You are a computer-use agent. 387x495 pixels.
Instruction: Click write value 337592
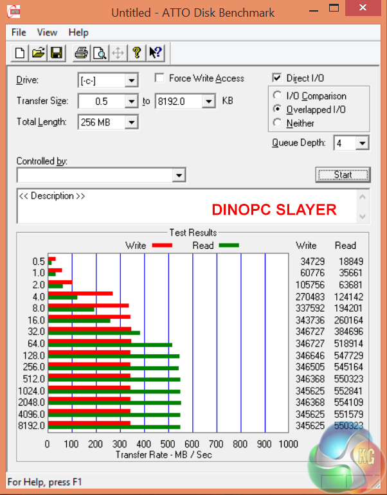[310, 308]
